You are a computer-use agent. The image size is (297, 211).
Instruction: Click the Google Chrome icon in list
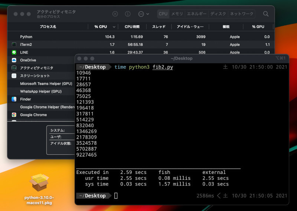[x=14, y=115]
